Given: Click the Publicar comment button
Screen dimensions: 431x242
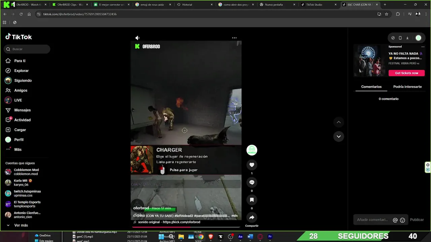Looking at the screenshot, I should coord(417,220).
